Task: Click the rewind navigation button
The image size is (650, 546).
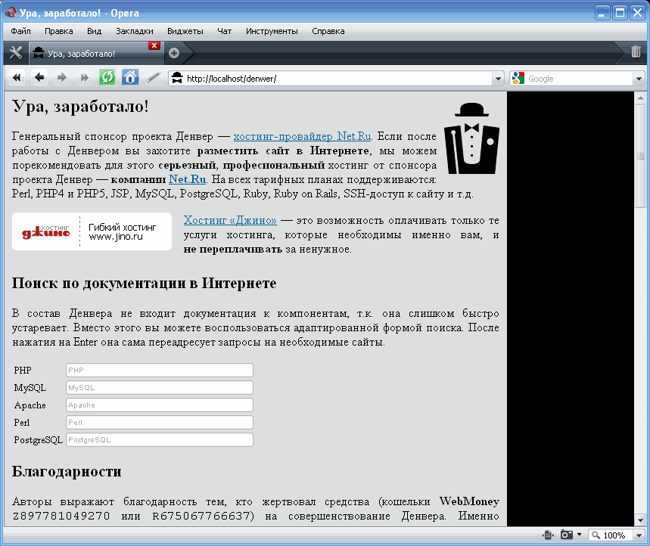Action: click(17, 77)
